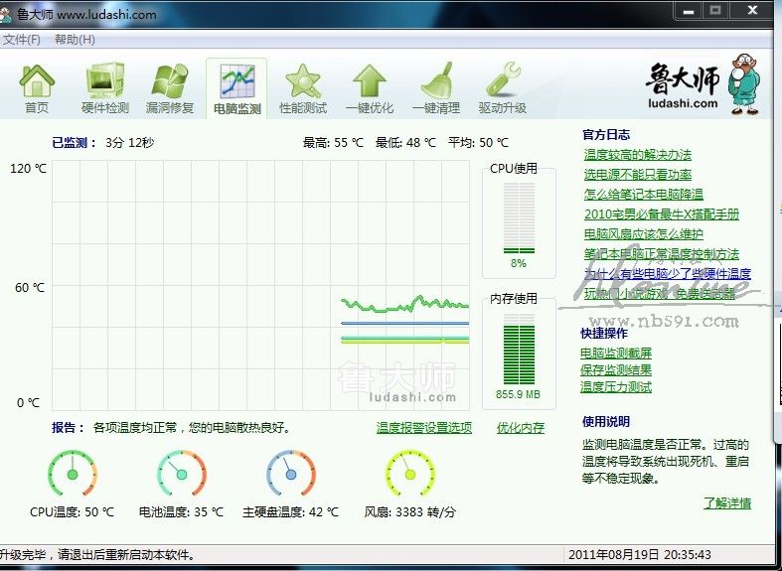Open 一键优化 one-click optimize
The width and height of the screenshot is (782, 571).
(370, 88)
